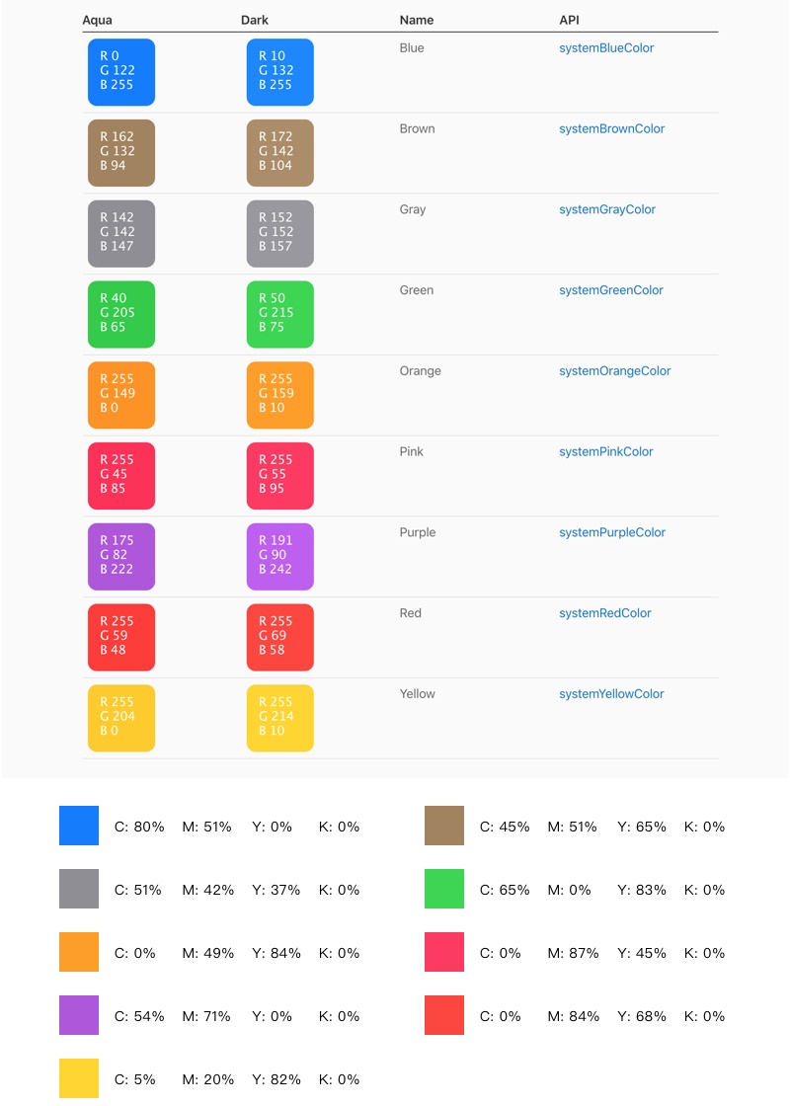Select the Dark brown swatch R 172
Image resolution: width=790 pixels, height=1106 pixels.
280,153
